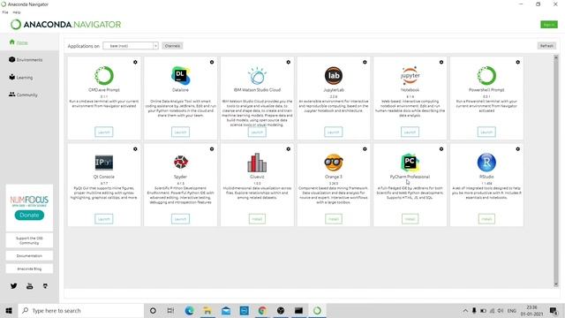This screenshot has width=565, height=318.
Task: Click the RStudio R icon
Action: pyautogui.click(x=486, y=163)
